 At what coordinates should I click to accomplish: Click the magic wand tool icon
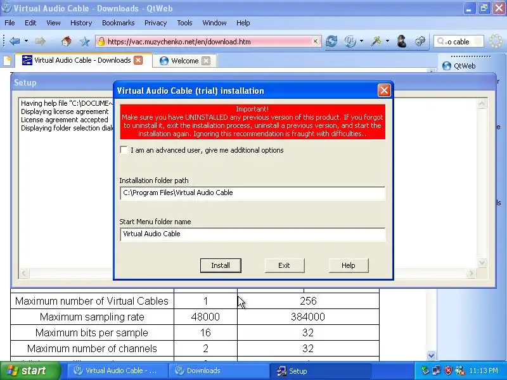click(376, 41)
